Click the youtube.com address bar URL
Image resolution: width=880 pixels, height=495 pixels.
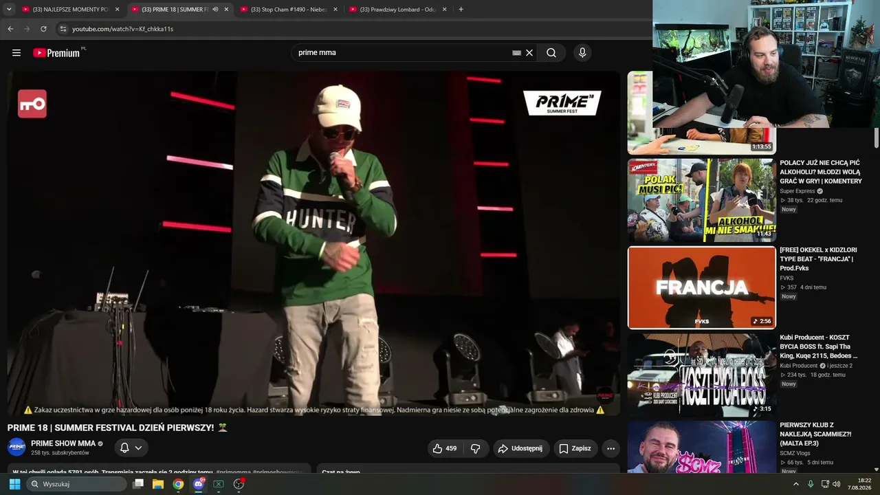pyautogui.click(x=122, y=29)
